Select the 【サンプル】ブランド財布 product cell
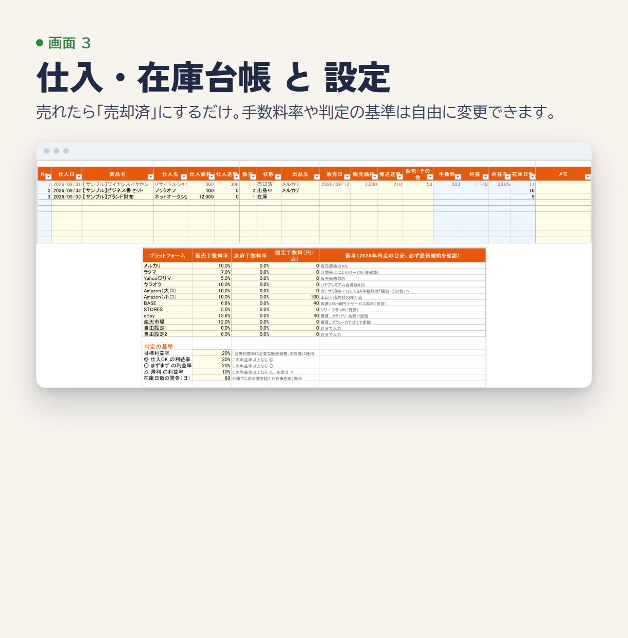 point(118,197)
